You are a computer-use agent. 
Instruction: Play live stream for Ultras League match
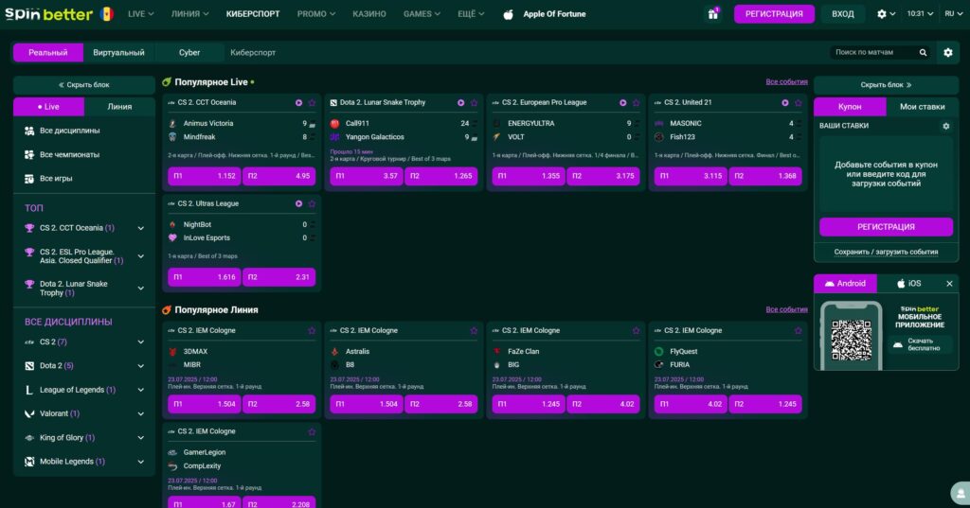click(x=299, y=203)
